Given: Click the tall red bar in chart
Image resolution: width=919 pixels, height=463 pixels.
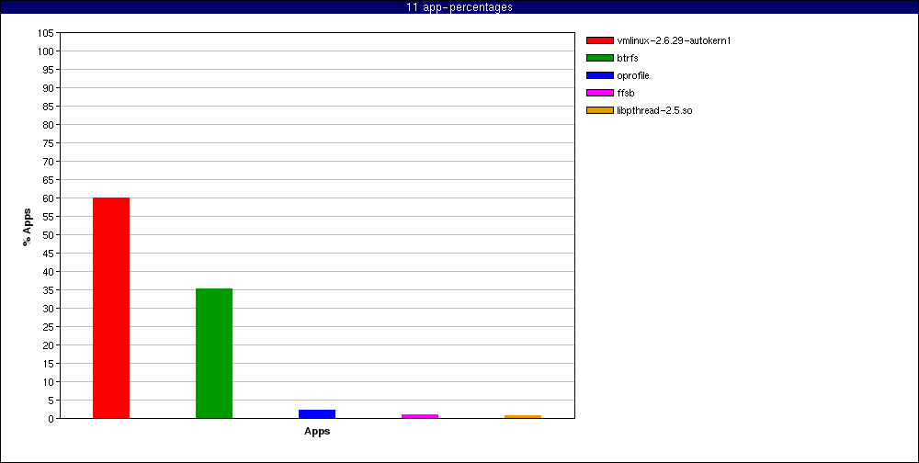Looking at the screenshot, I should coord(111,308).
